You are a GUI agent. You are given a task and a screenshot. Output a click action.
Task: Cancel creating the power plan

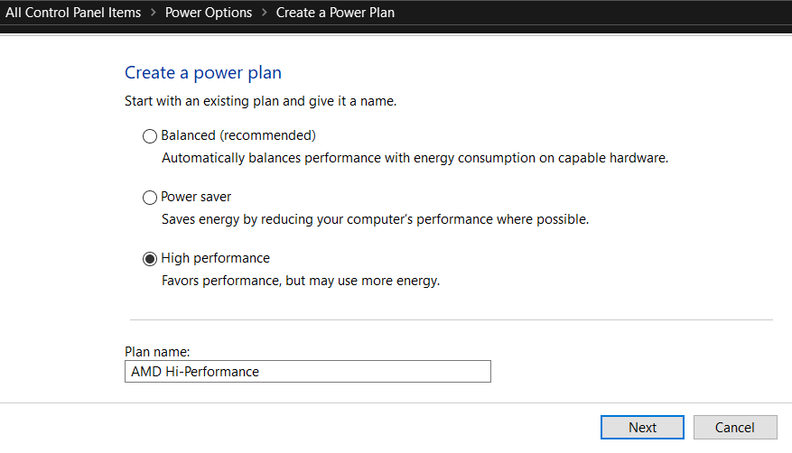click(x=733, y=427)
